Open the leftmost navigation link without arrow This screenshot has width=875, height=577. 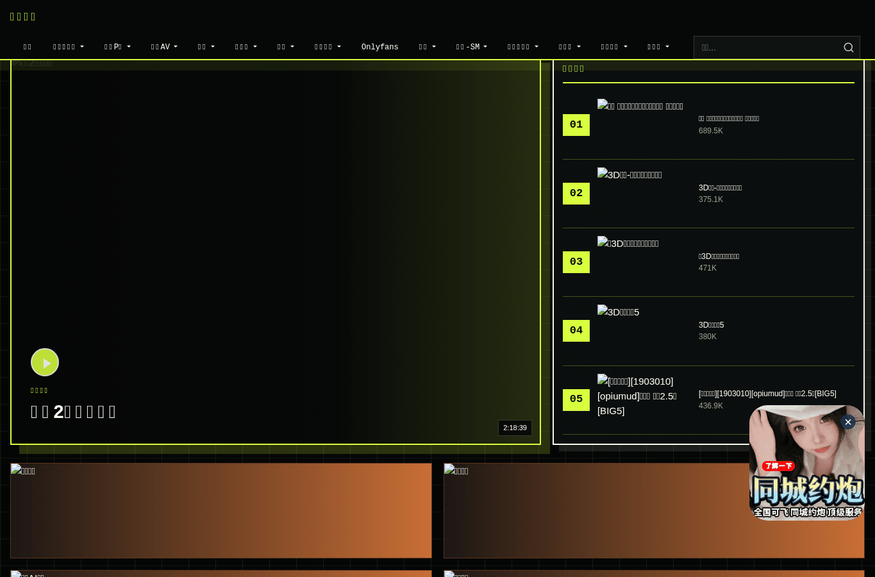pyautogui.click(x=28, y=47)
